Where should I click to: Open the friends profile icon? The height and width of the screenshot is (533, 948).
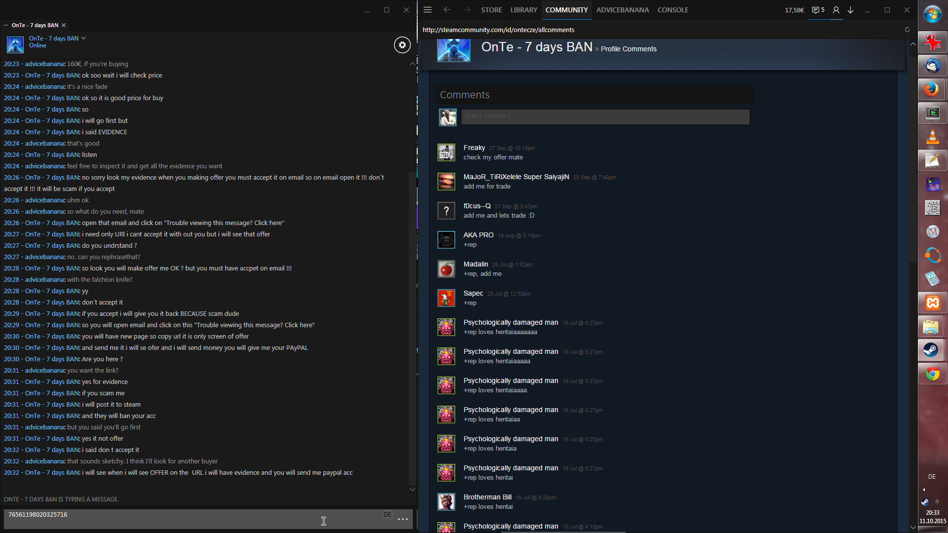[x=836, y=10]
